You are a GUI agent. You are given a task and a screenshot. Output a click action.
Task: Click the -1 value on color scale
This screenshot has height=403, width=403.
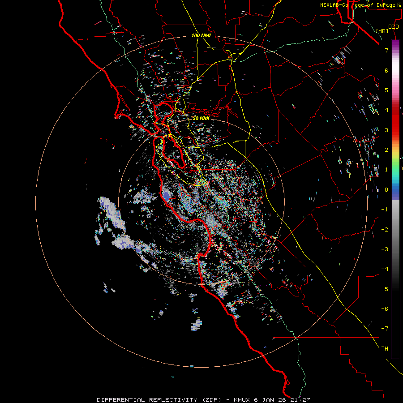[385, 210]
